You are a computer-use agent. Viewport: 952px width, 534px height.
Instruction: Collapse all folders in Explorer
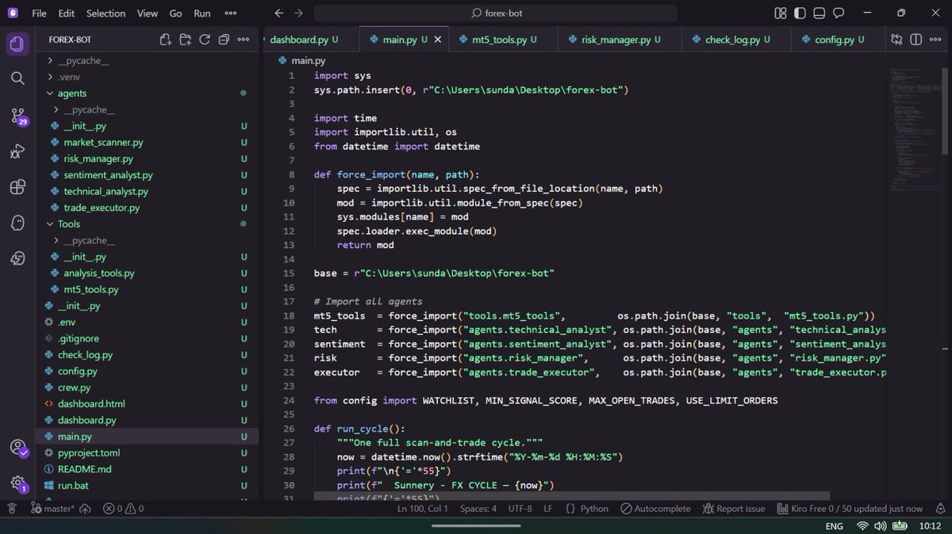(x=224, y=40)
